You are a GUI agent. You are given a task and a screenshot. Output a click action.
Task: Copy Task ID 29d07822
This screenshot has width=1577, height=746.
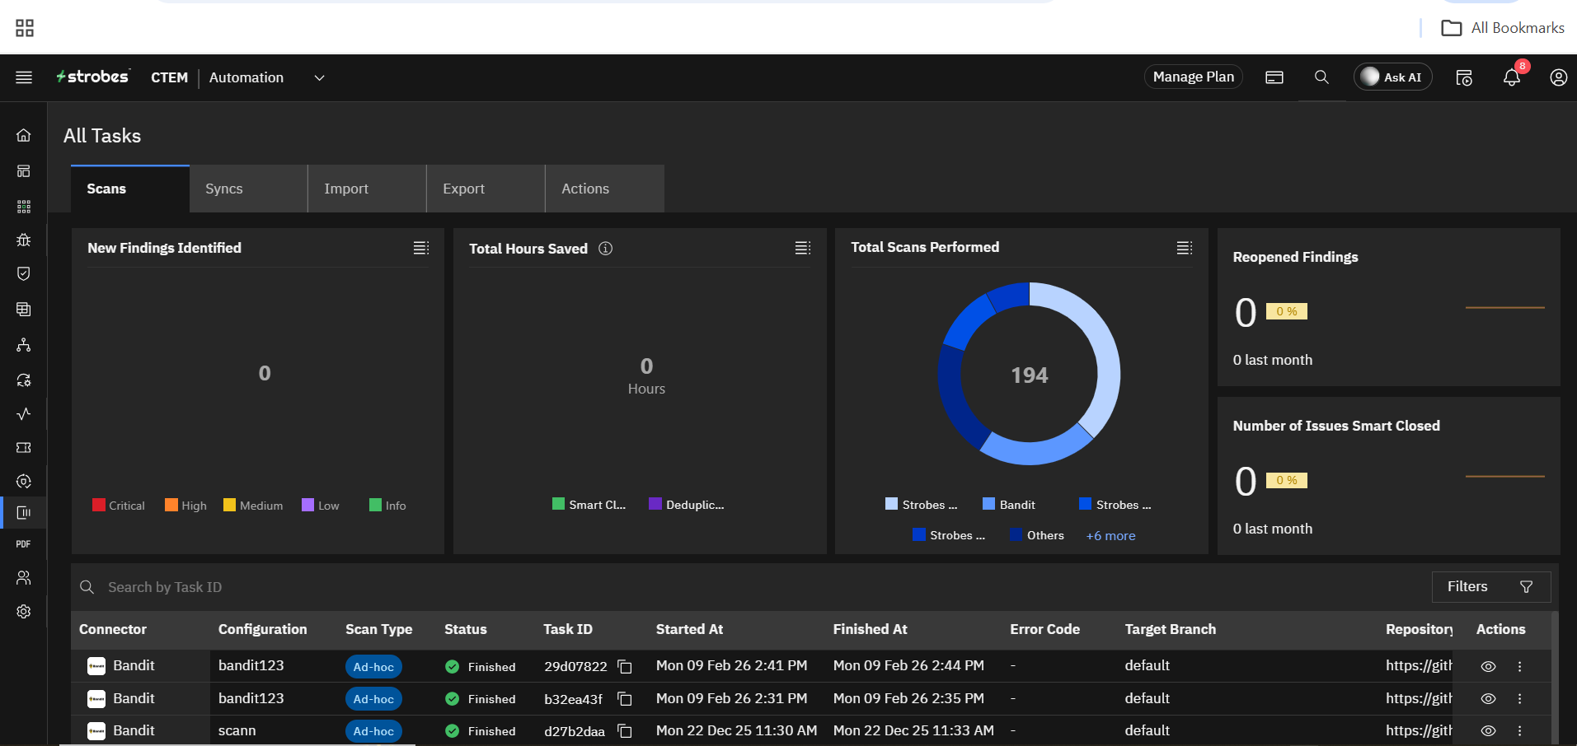pos(625,667)
